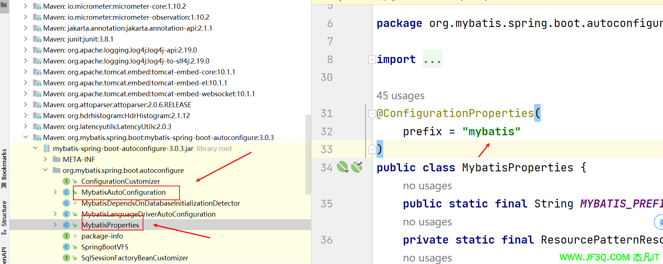Click the Maven library icon for junit:junit:3.8.1
The height and width of the screenshot is (264, 663).
pos(37,39)
